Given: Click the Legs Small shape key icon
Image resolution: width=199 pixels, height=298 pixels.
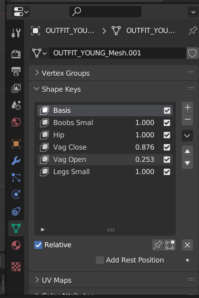Looking at the screenshot, I should click(x=44, y=172).
